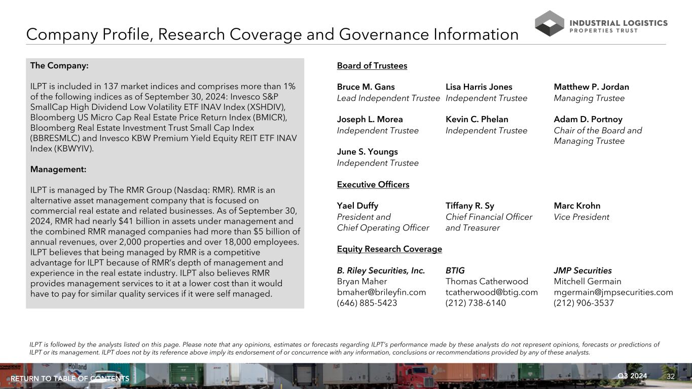Image resolution: width=692 pixels, height=389 pixels.
Task: Select Adam D. Portnoy's name
Action: click(x=588, y=120)
